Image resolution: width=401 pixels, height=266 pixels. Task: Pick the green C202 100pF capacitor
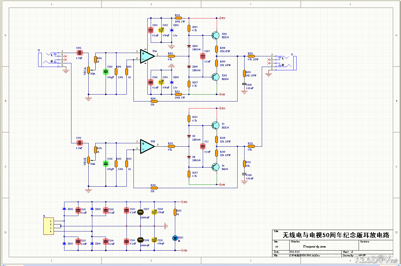coord(106,72)
